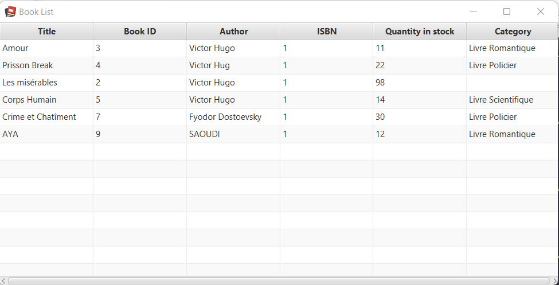Screen dimensions: 559x285
Task: Maximize the Book List window
Action: 507,11
